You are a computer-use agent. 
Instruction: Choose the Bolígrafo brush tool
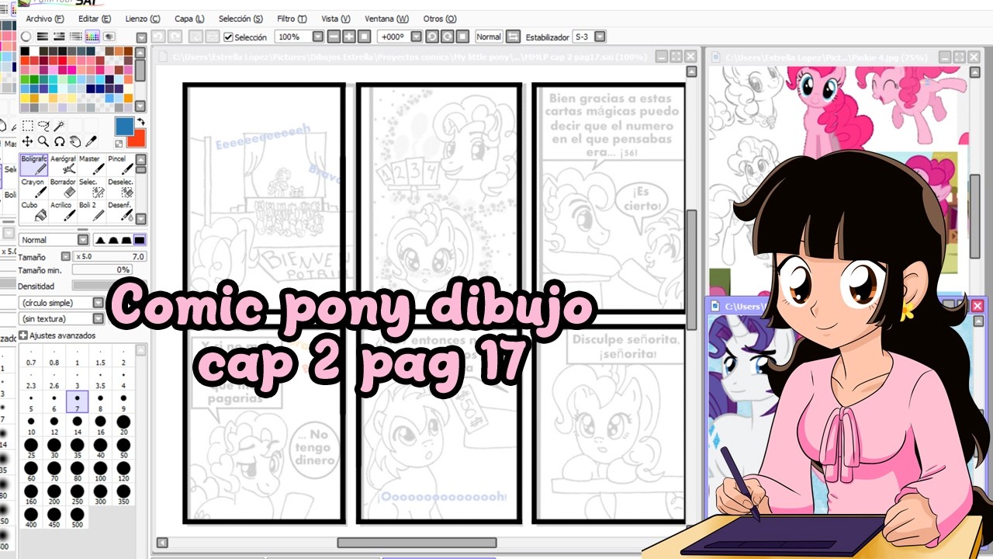click(x=34, y=165)
